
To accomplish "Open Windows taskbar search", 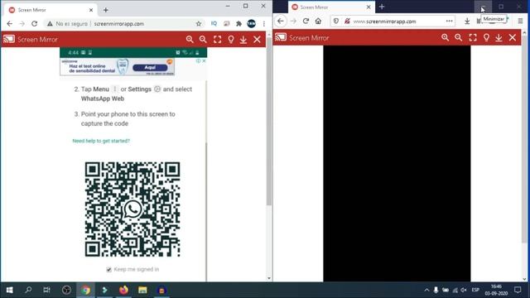I will pyautogui.click(x=28, y=290).
